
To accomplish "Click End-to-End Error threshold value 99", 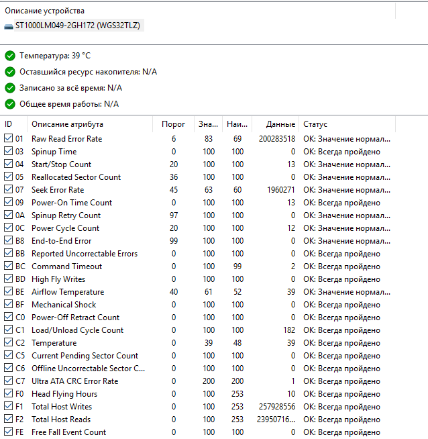I will pos(174,241).
